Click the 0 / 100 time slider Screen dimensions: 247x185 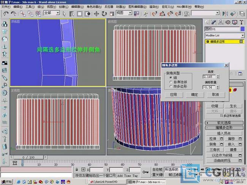click(x=28, y=157)
